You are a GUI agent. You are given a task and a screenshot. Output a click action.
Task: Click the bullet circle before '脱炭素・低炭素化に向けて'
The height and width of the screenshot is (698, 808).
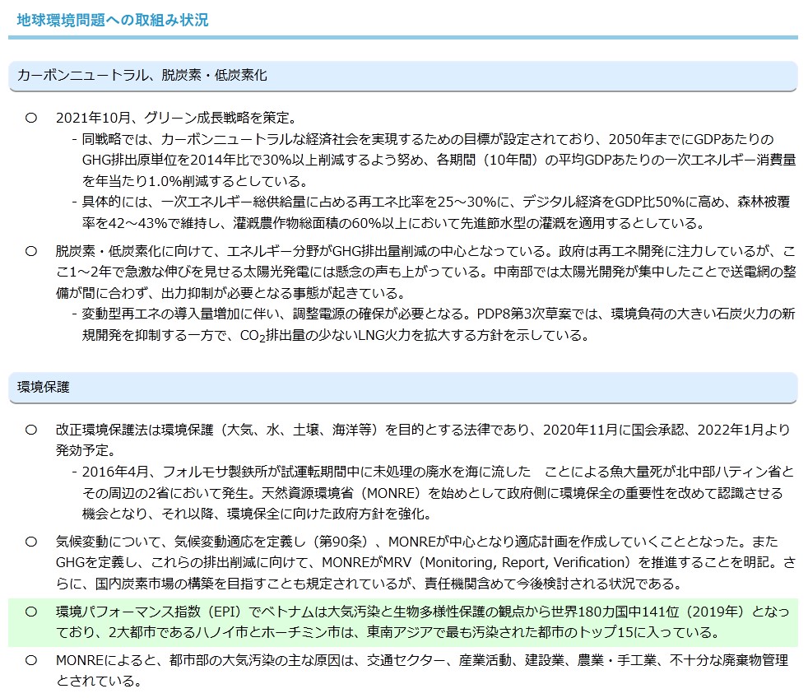point(31,250)
